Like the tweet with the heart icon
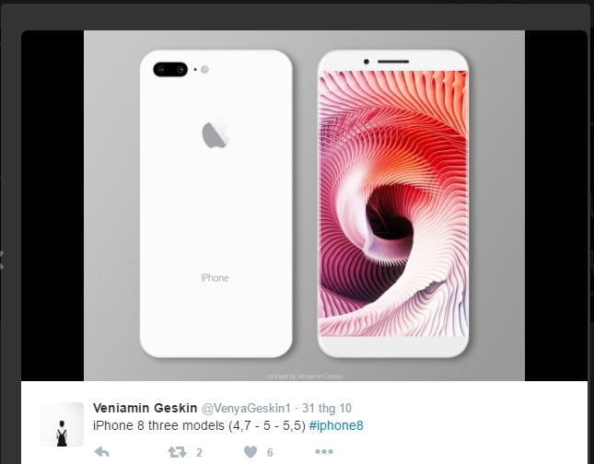 (250, 452)
